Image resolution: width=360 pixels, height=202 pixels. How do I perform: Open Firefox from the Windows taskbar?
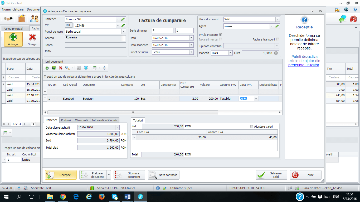tap(101, 196)
